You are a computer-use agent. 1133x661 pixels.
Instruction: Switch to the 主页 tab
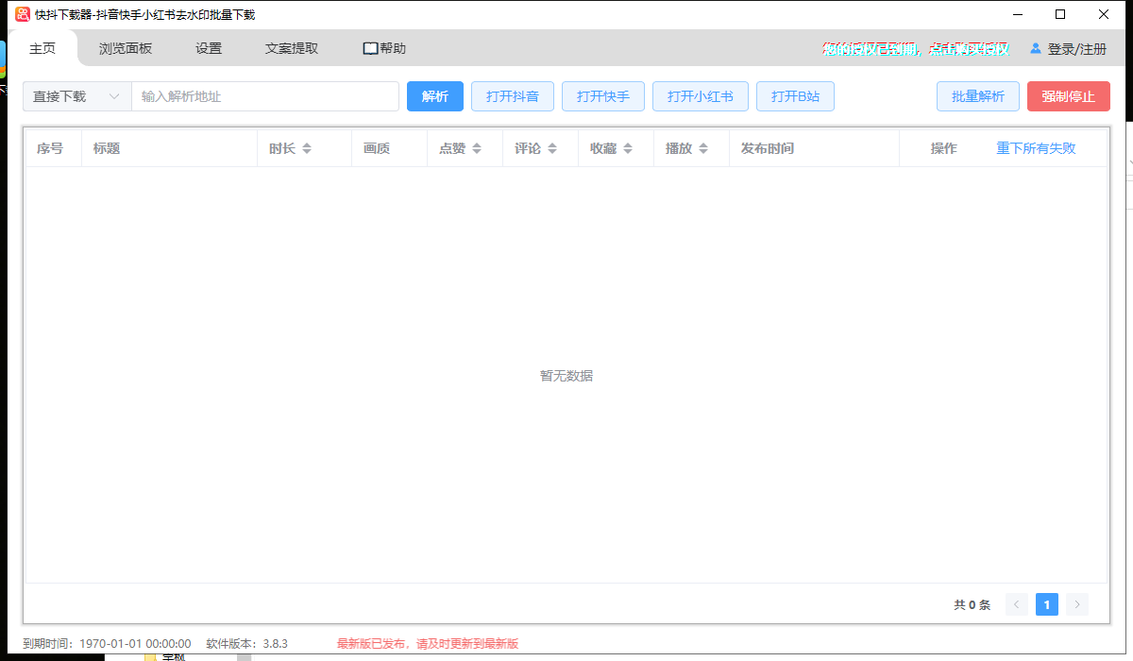42,48
